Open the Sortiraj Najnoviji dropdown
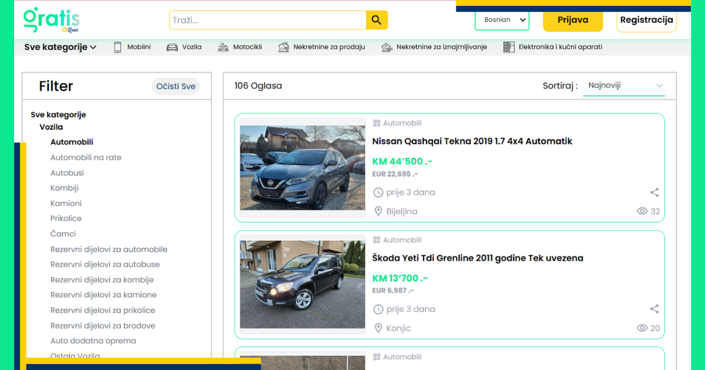 (x=624, y=86)
